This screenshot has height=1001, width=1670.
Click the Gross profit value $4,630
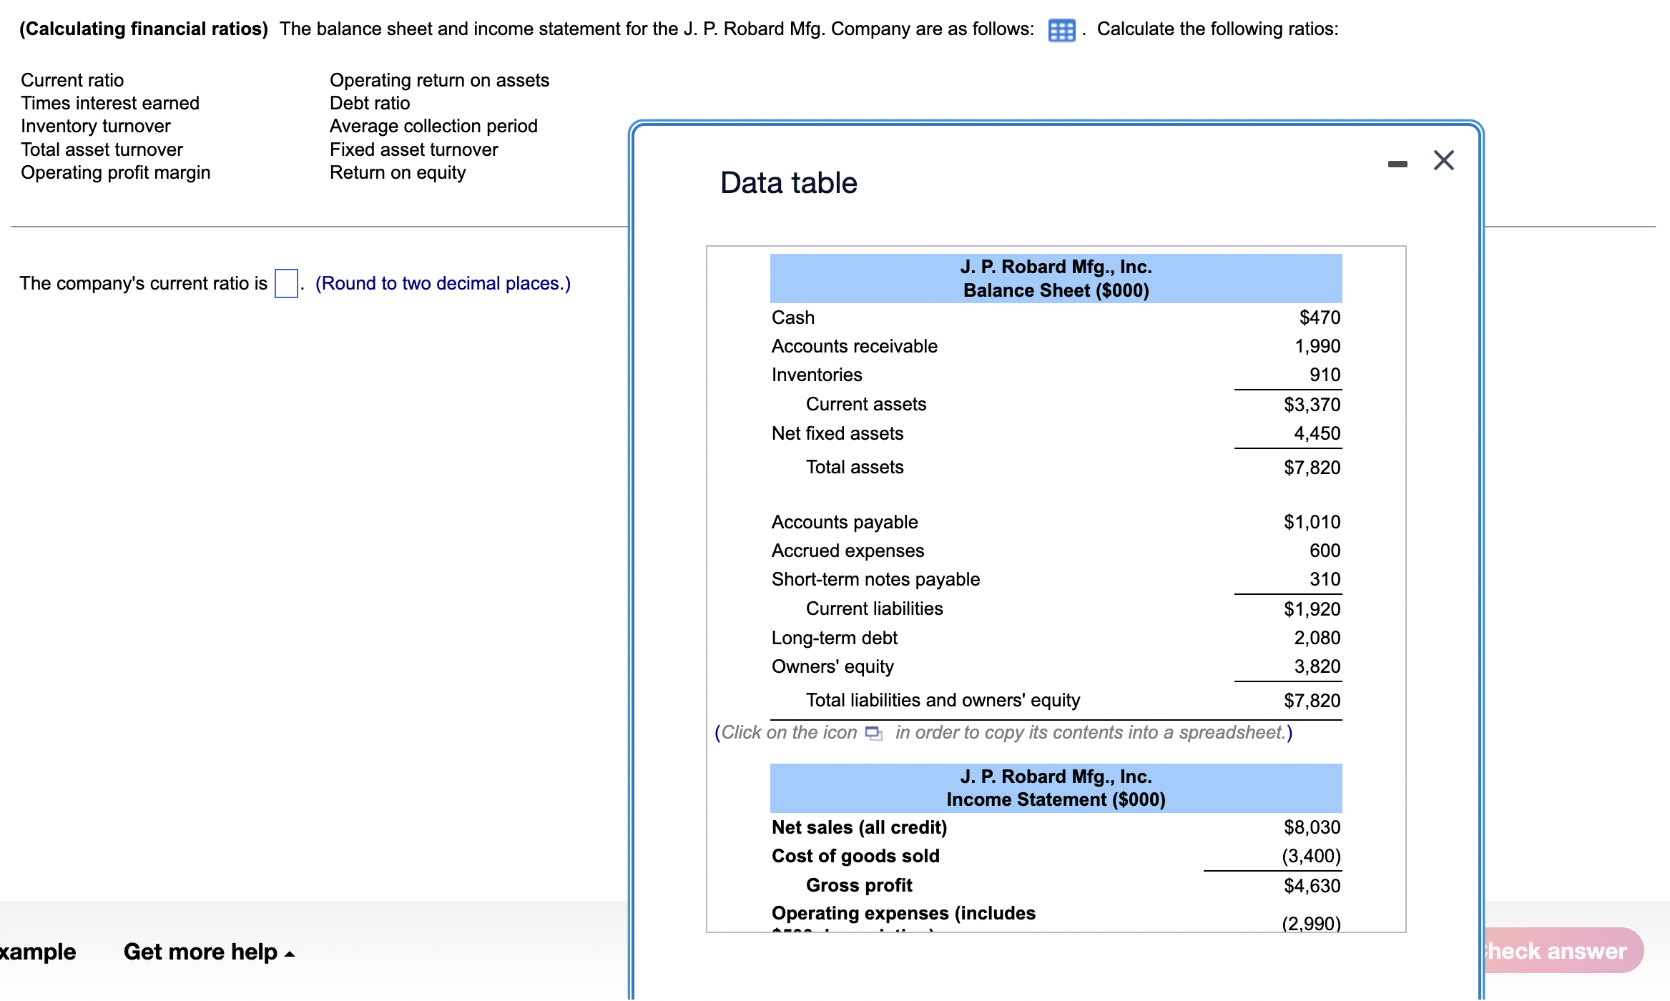click(x=1312, y=885)
